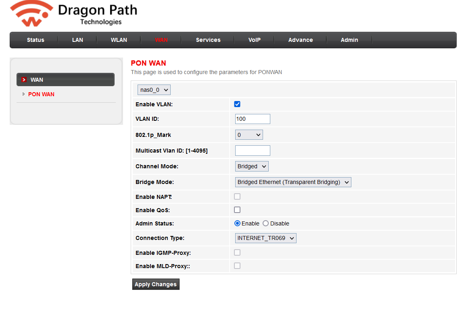
Task: Open the Advance menu
Action: 301,40
